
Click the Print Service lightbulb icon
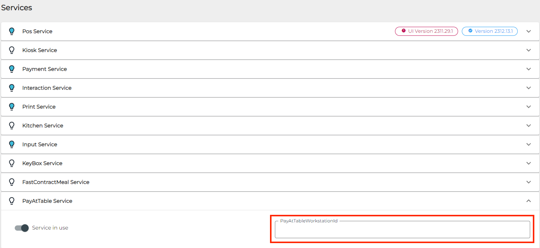click(12, 107)
